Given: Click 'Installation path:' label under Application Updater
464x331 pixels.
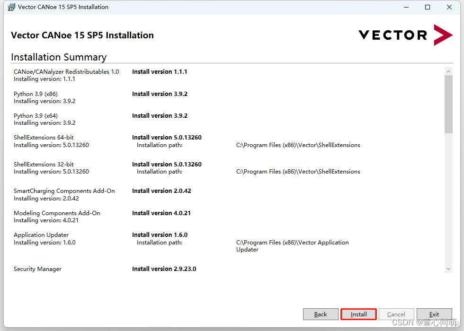Looking at the screenshot, I should 160,242.
